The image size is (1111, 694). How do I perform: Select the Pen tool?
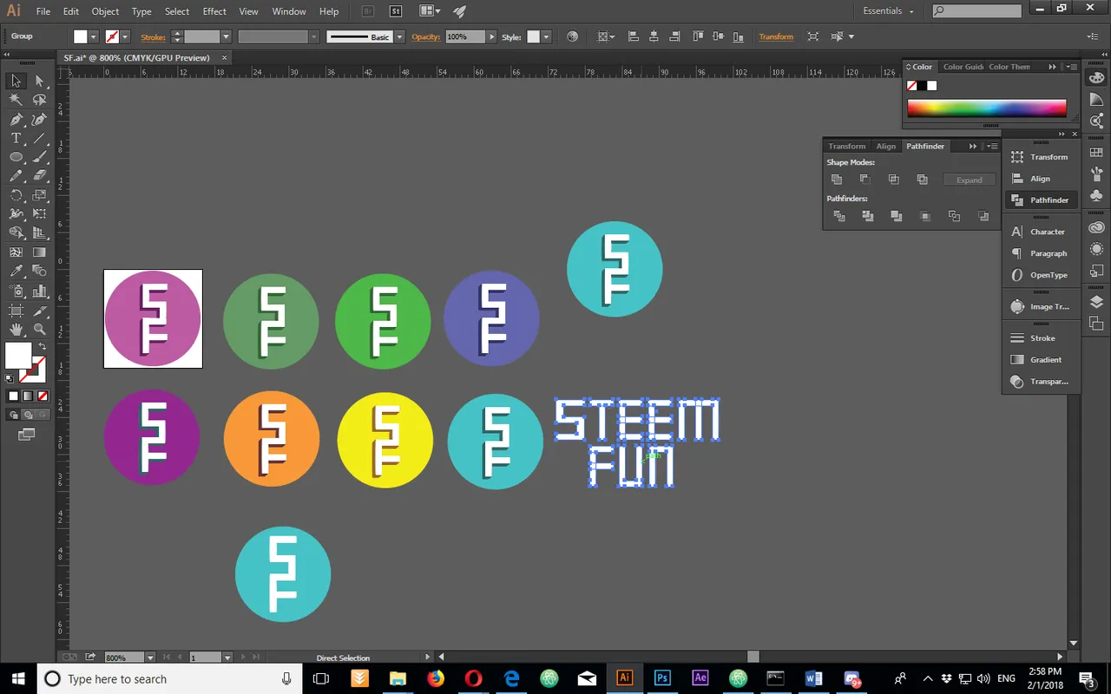pos(16,120)
